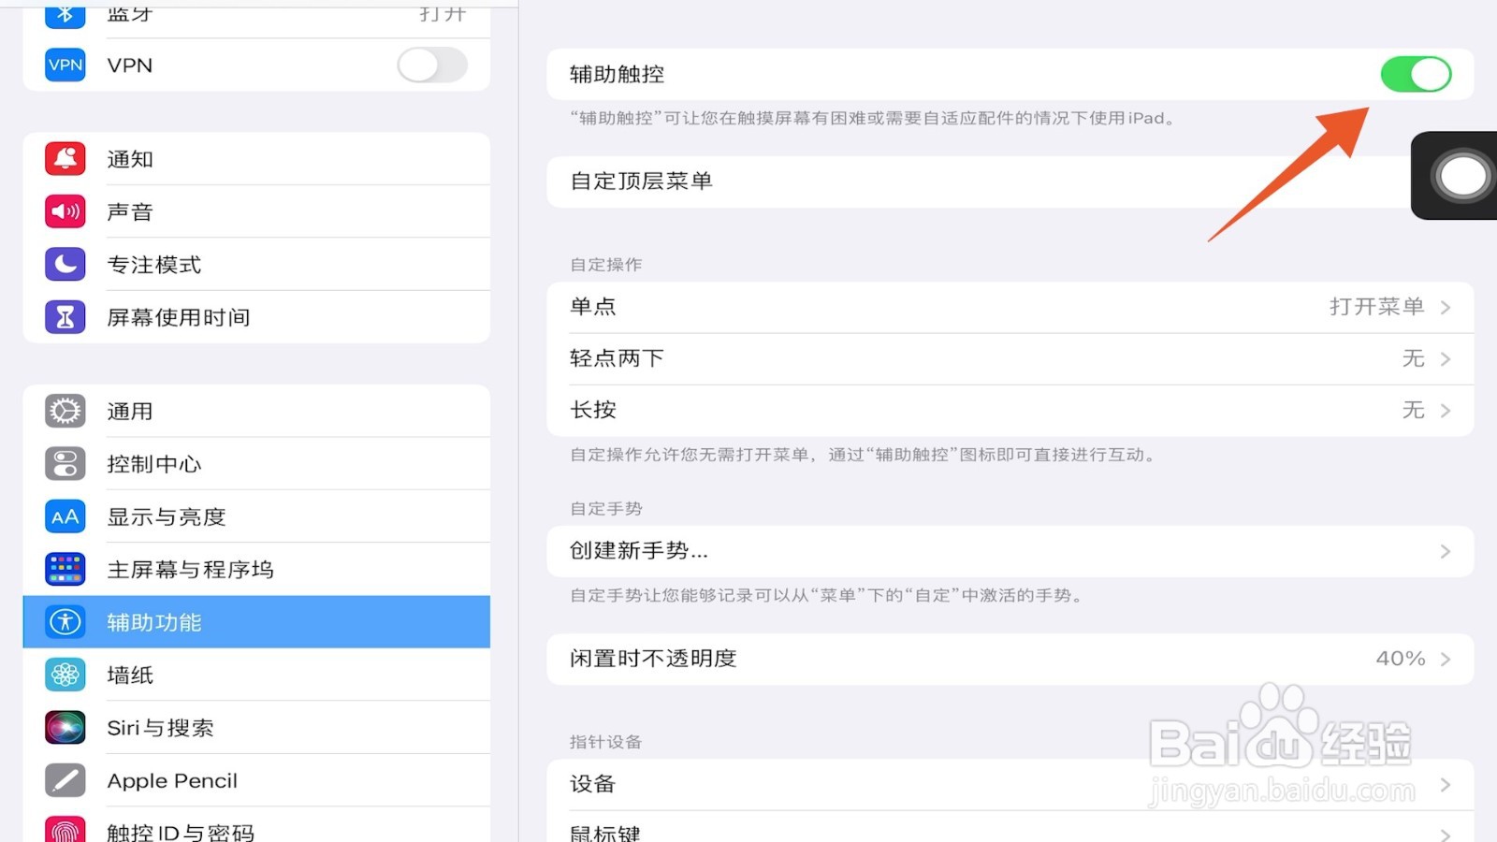Tap 无 value for 轻点两下
The image size is (1497, 842).
(1413, 358)
